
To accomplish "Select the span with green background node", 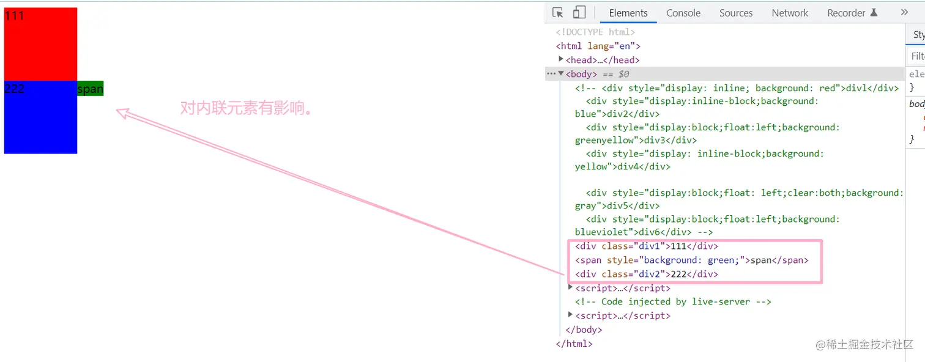I will (x=692, y=260).
